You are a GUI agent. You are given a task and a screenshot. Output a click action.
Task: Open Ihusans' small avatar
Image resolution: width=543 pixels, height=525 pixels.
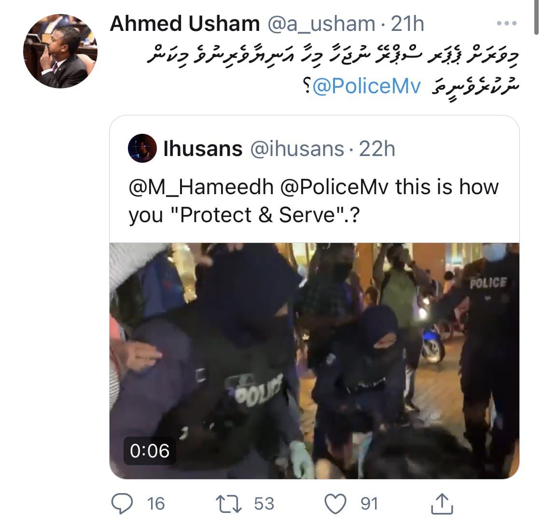click(x=142, y=148)
